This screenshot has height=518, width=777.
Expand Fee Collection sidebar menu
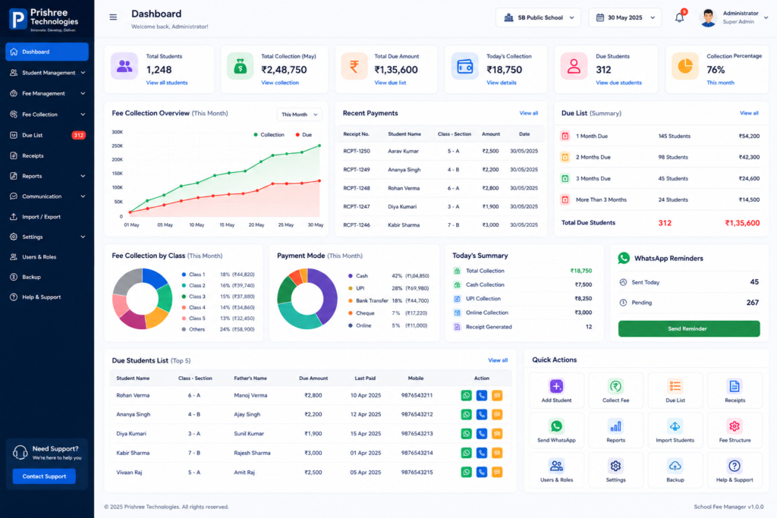[47, 115]
